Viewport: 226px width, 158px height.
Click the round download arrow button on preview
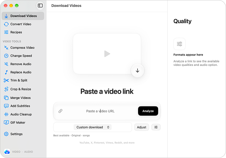click(x=138, y=70)
